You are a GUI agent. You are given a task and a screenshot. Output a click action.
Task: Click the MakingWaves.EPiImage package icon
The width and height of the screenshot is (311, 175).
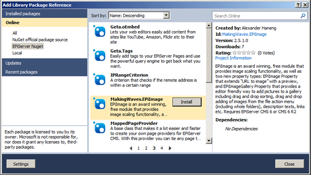pos(100,104)
